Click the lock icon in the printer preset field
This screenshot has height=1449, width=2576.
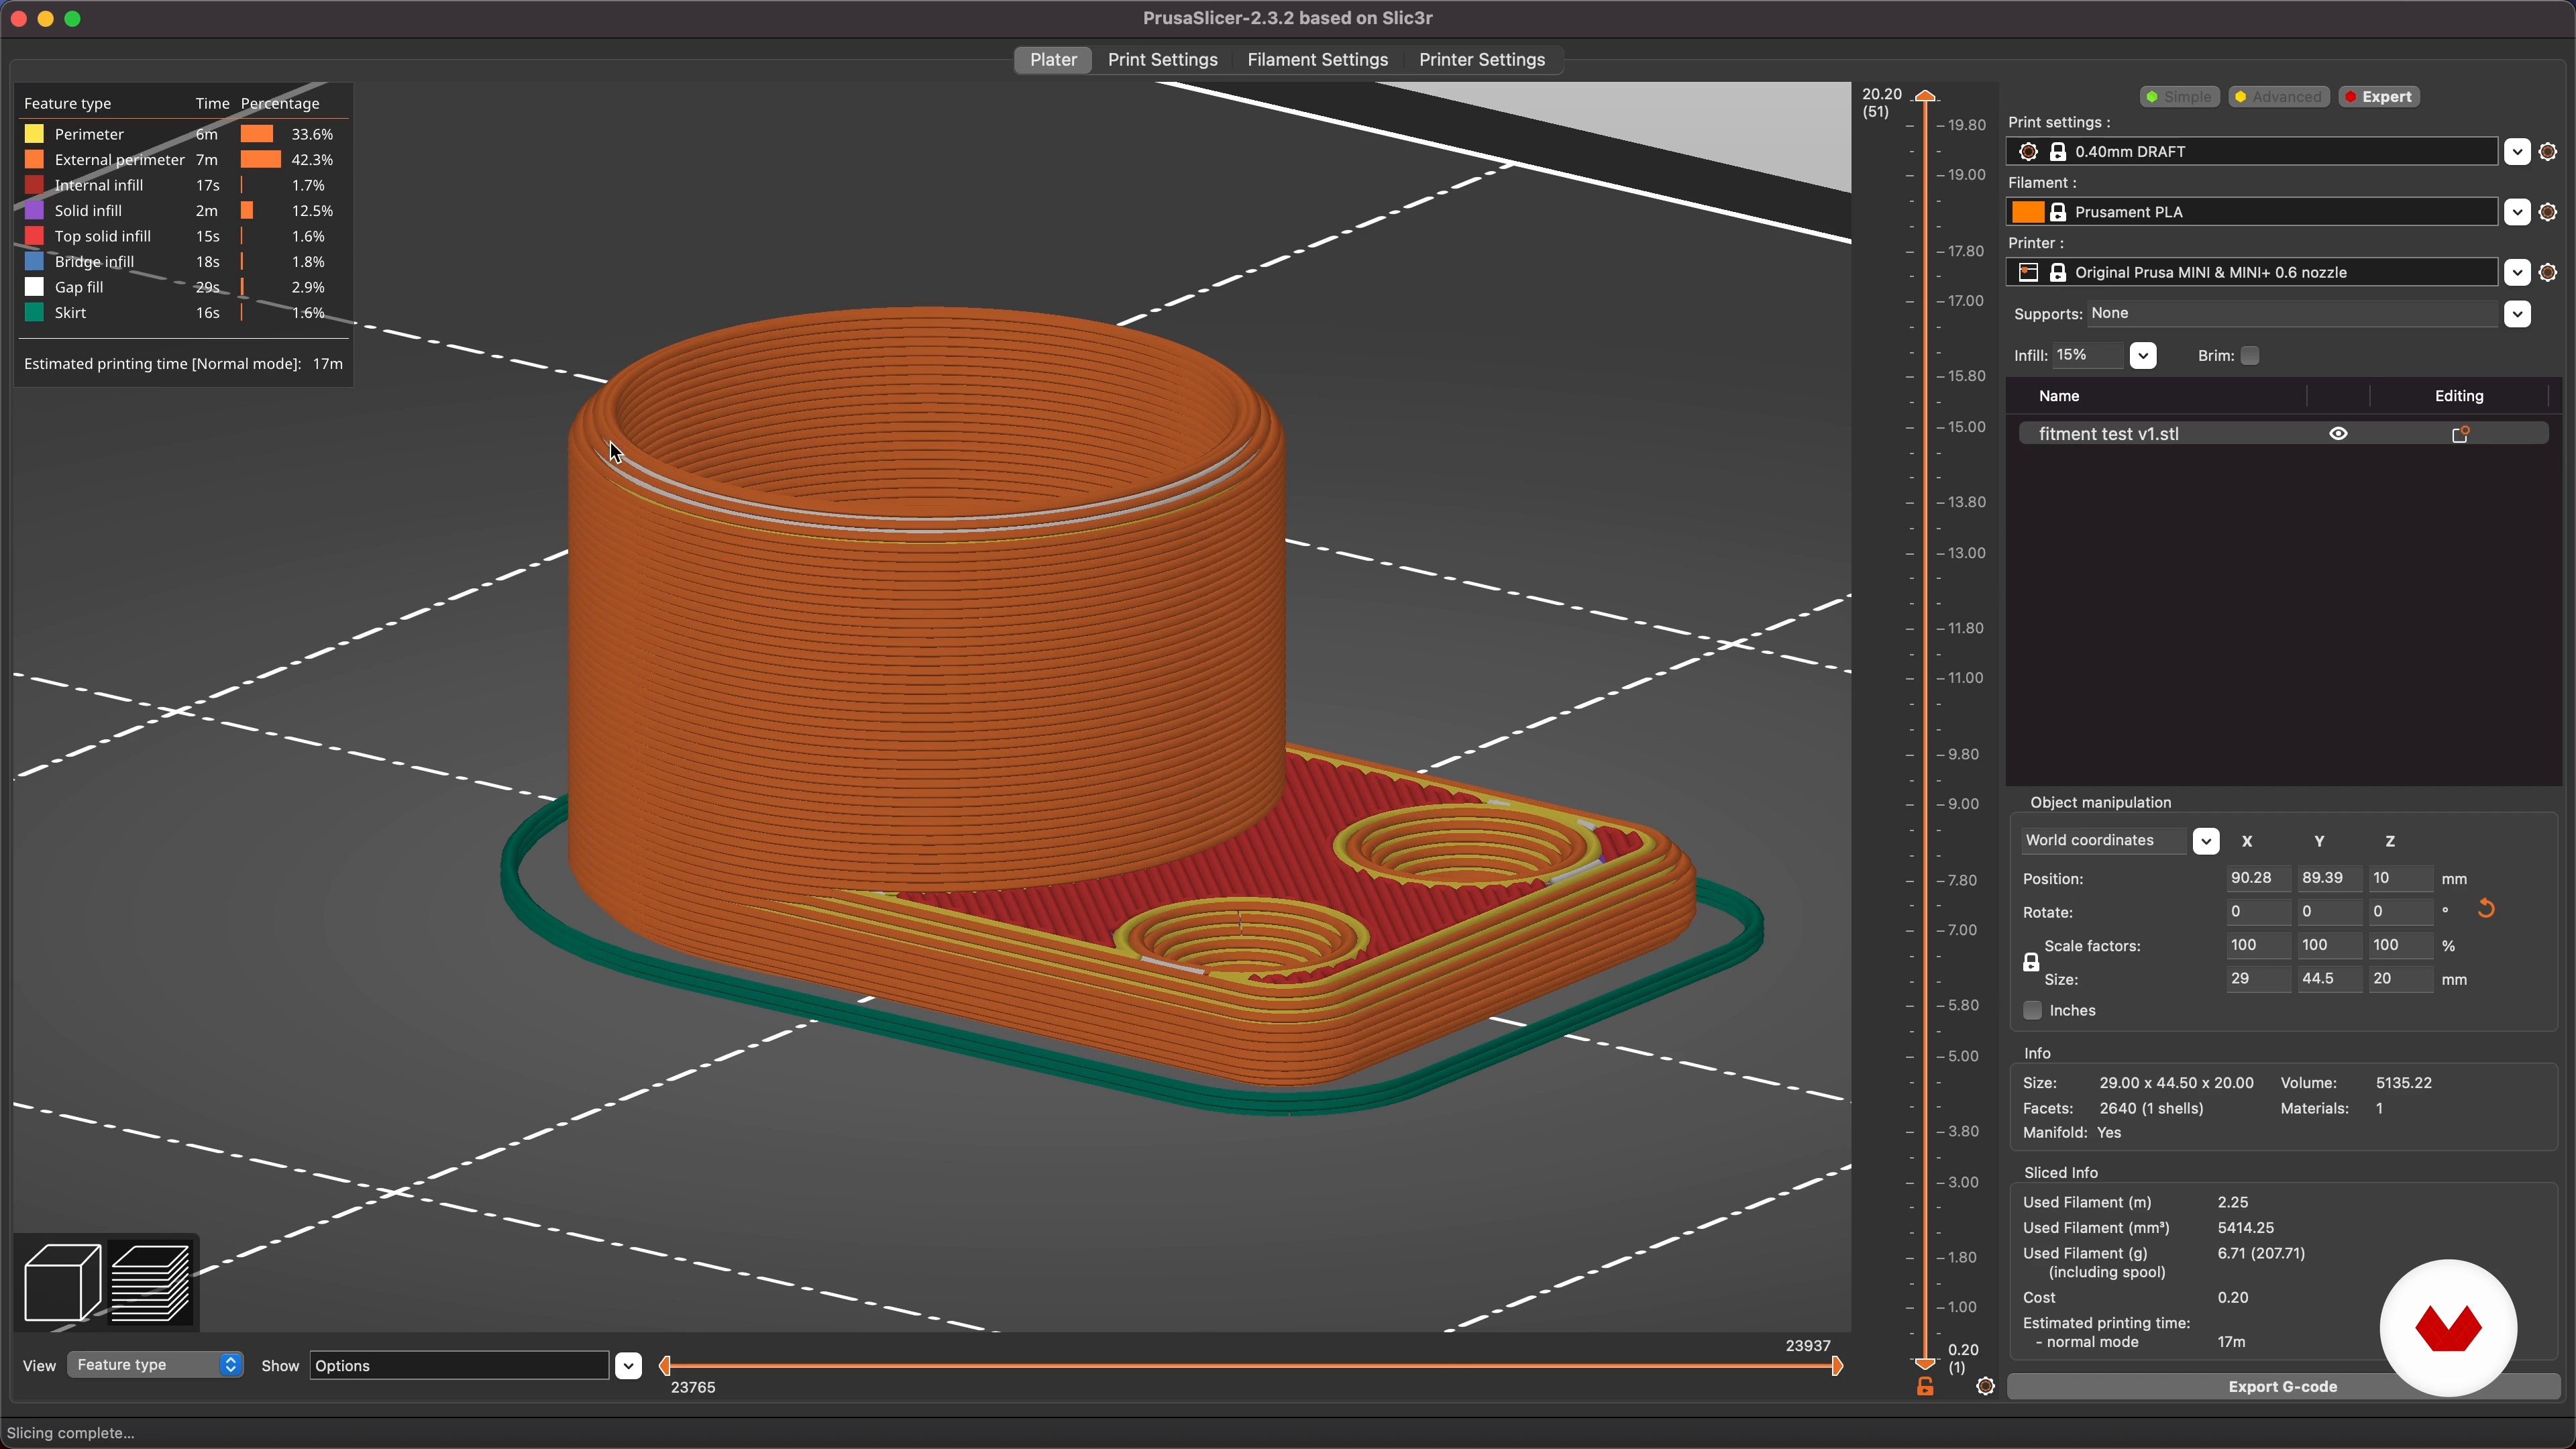[x=2058, y=272]
